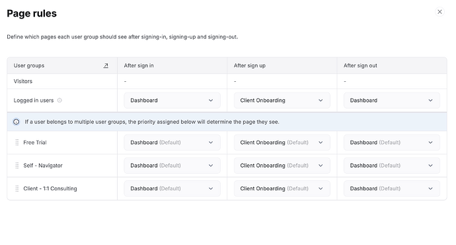Close the Page rules dialog
456x245 pixels.
439,12
